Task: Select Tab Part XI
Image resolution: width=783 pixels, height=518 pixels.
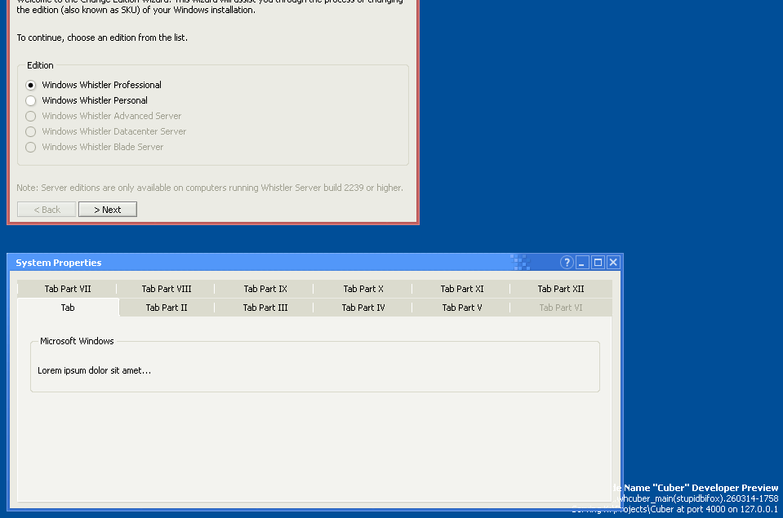Action: (x=462, y=289)
